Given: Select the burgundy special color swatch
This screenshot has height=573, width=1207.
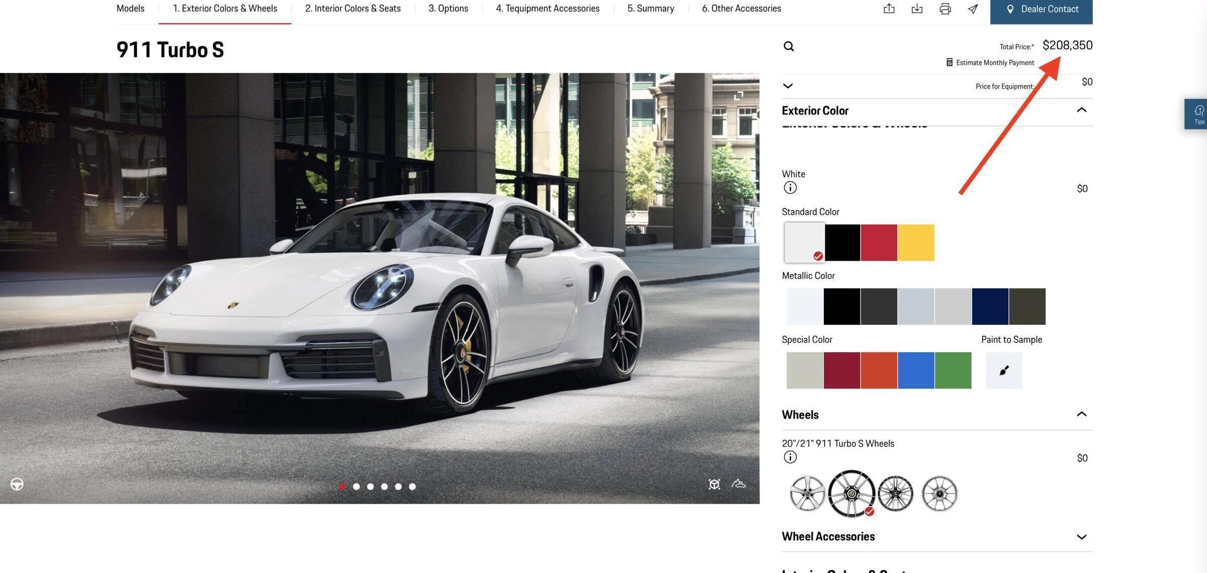Looking at the screenshot, I should pyautogui.click(x=842, y=370).
